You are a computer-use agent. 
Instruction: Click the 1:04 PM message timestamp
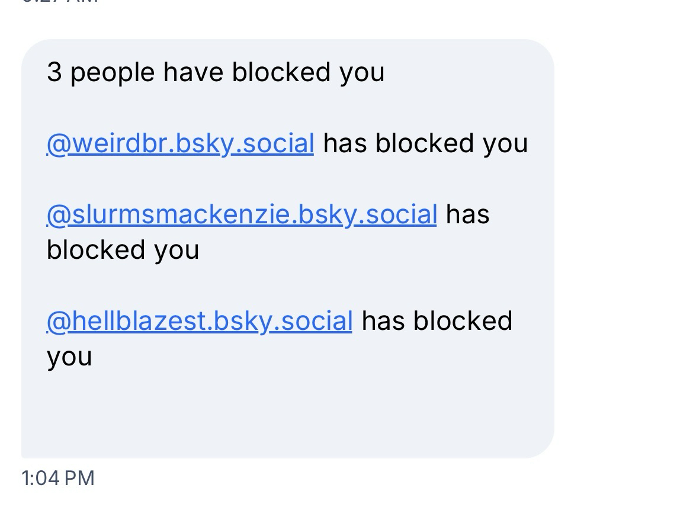point(58,478)
